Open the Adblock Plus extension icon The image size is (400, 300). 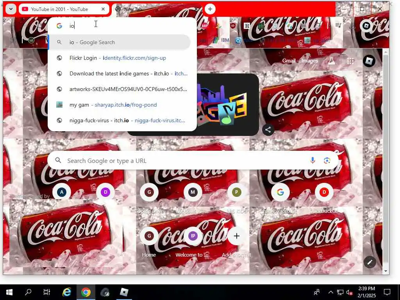(204, 25)
